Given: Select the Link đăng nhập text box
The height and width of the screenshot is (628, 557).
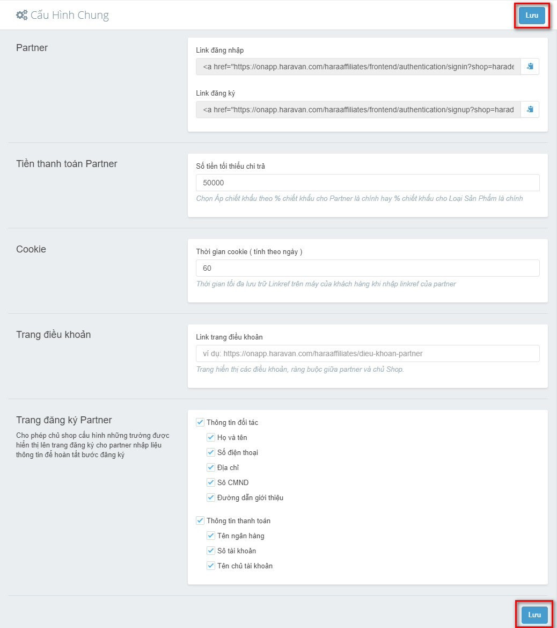Looking at the screenshot, I should pos(358,67).
